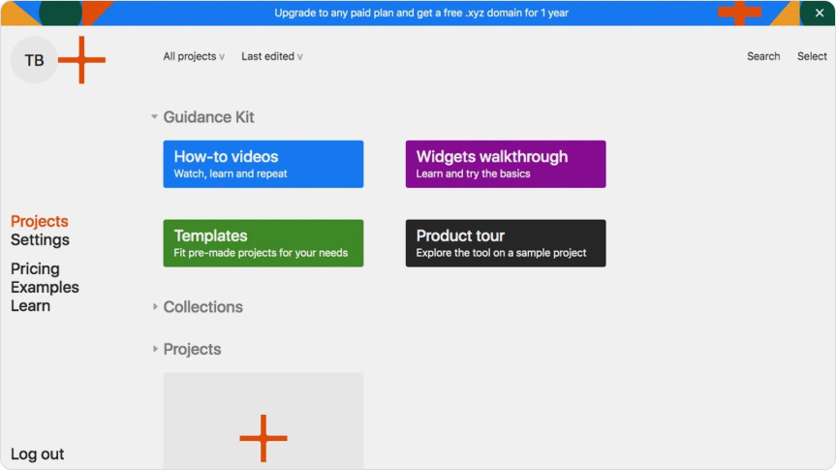This screenshot has width=836, height=470.
Task: Collapse the Guidance Kit section
Action: coord(155,117)
